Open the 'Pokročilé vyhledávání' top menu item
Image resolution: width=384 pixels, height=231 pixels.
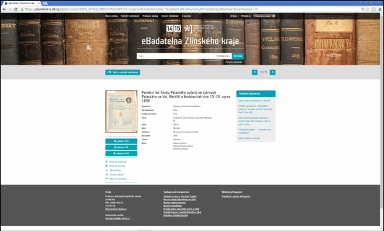click(x=130, y=16)
